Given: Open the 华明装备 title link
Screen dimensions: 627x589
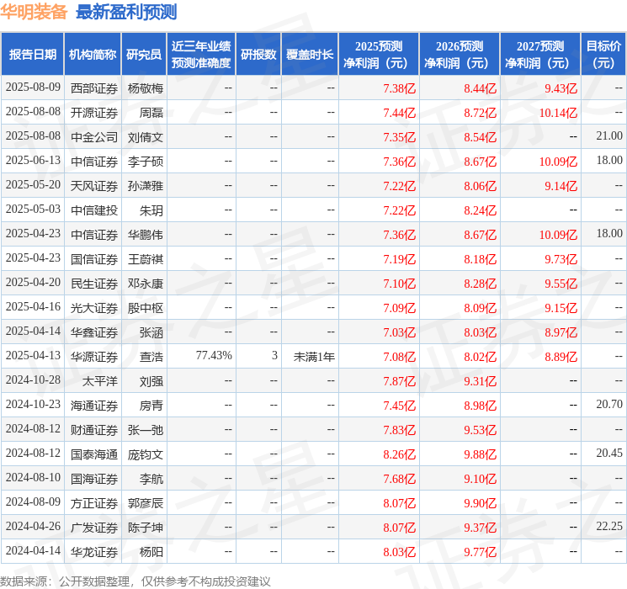Looking at the screenshot, I should 34,12.
